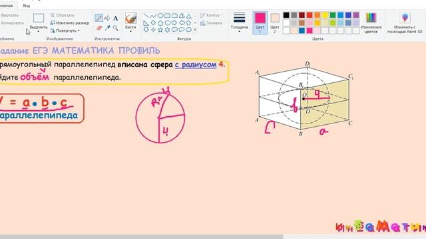The width and height of the screenshot is (426, 239).
Task: Pick the red color swatch
Action: click(310, 15)
